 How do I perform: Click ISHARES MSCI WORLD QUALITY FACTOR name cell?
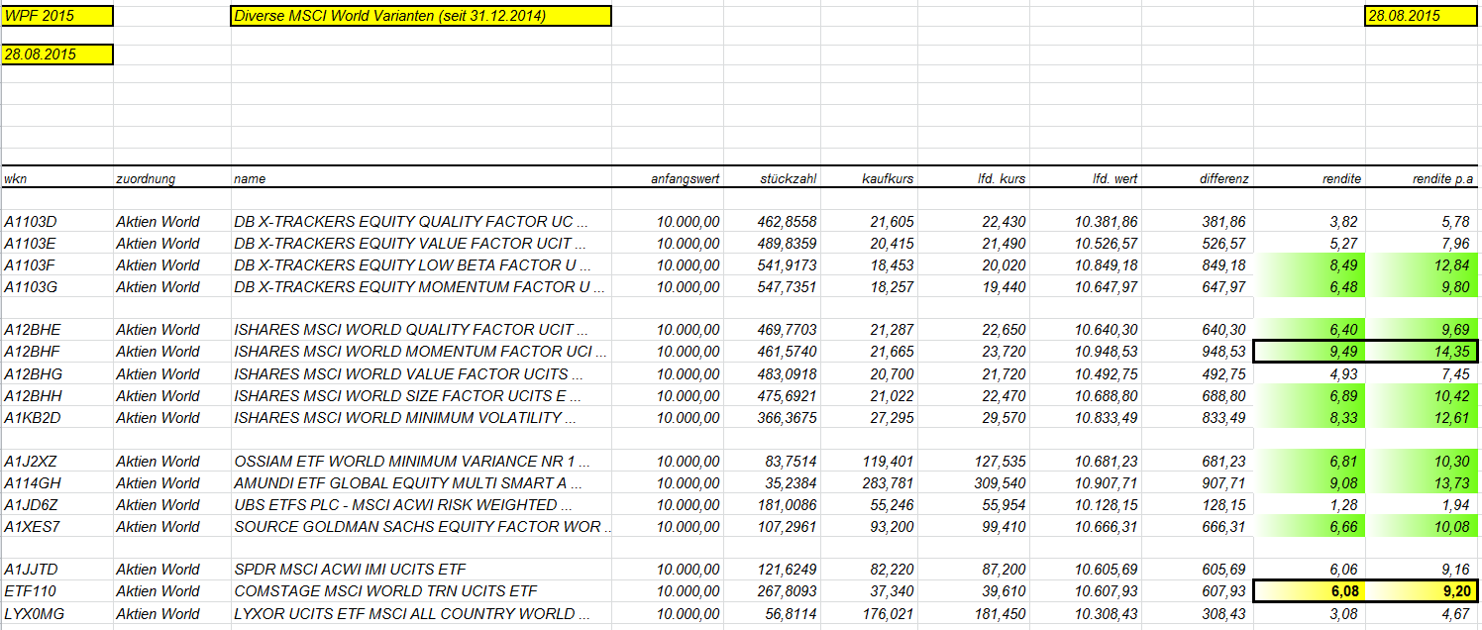pyautogui.click(x=421, y=329)
